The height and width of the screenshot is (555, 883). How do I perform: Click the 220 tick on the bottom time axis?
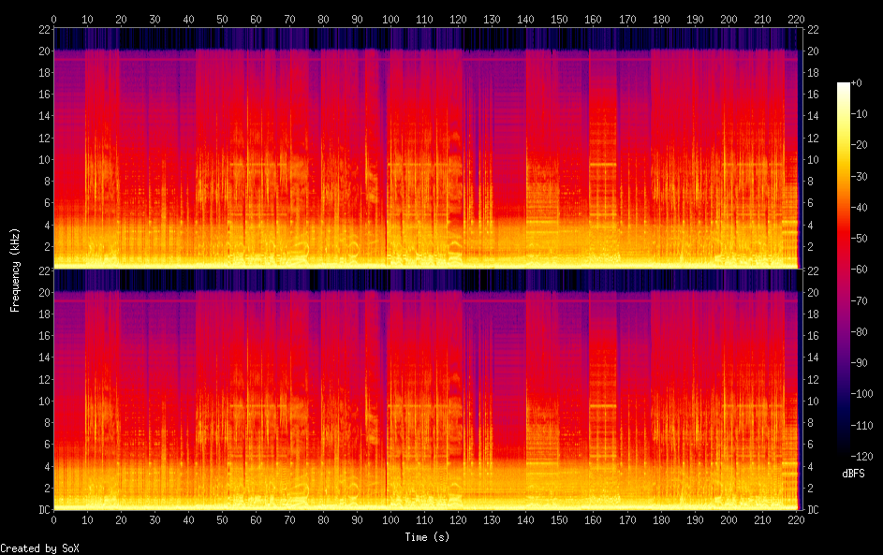click(x=798, y=518)
